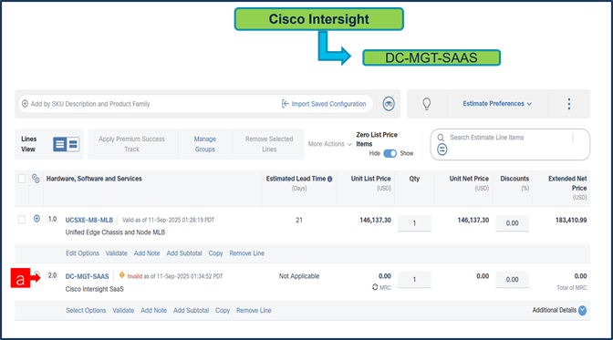The image size is (613, 340).
Task: Open the lightbulb insights icon
Action: point(427,104)
